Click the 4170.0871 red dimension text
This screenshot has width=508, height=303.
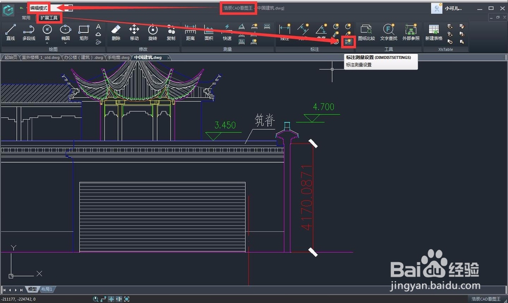pyautogui.click(x=307, y=198)
